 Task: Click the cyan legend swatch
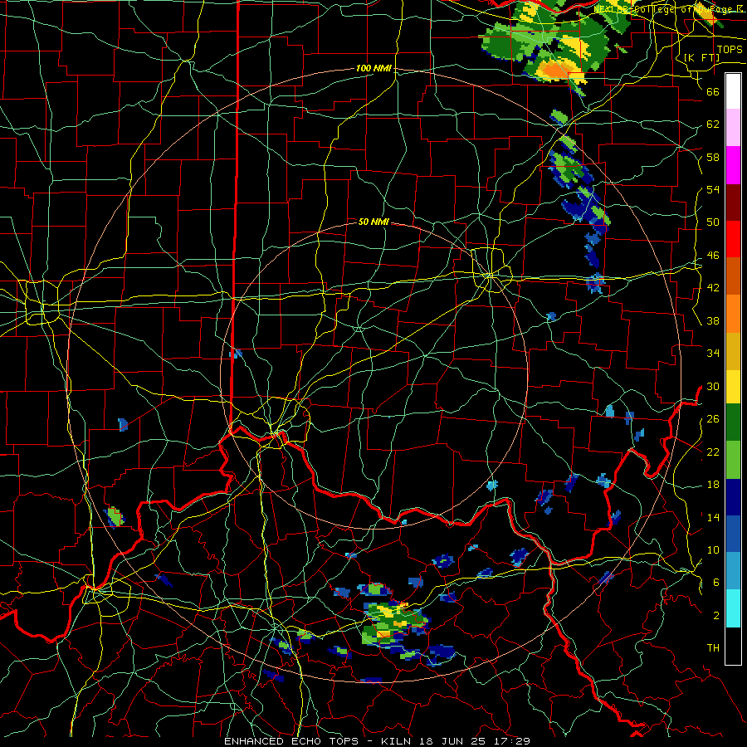[x=733, y=608]
